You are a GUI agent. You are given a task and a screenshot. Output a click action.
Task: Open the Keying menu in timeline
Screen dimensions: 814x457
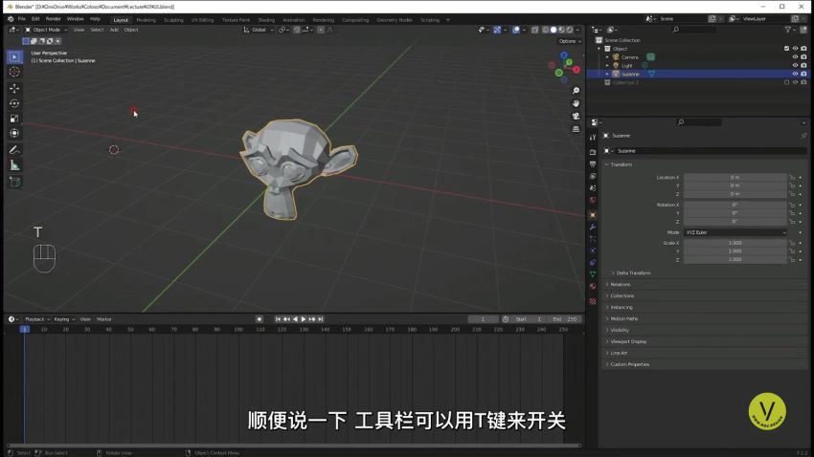coord(63,319)
